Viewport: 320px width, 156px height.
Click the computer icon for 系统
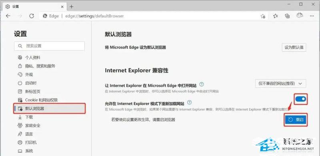tap(20, 151)
